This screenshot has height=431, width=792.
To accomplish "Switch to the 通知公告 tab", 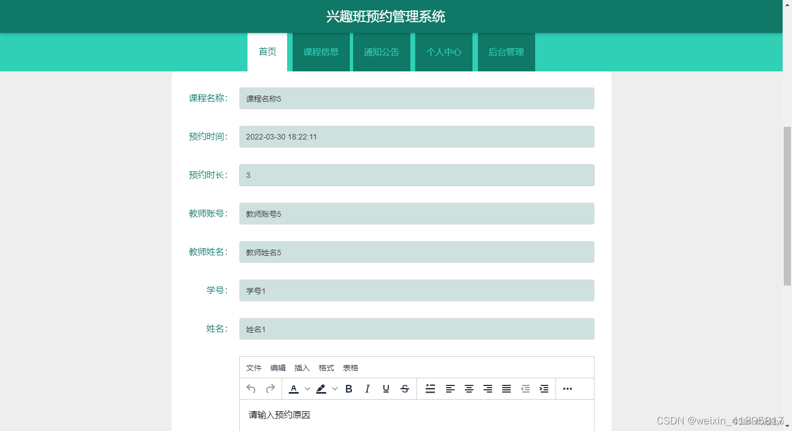I will click(382, 52).
